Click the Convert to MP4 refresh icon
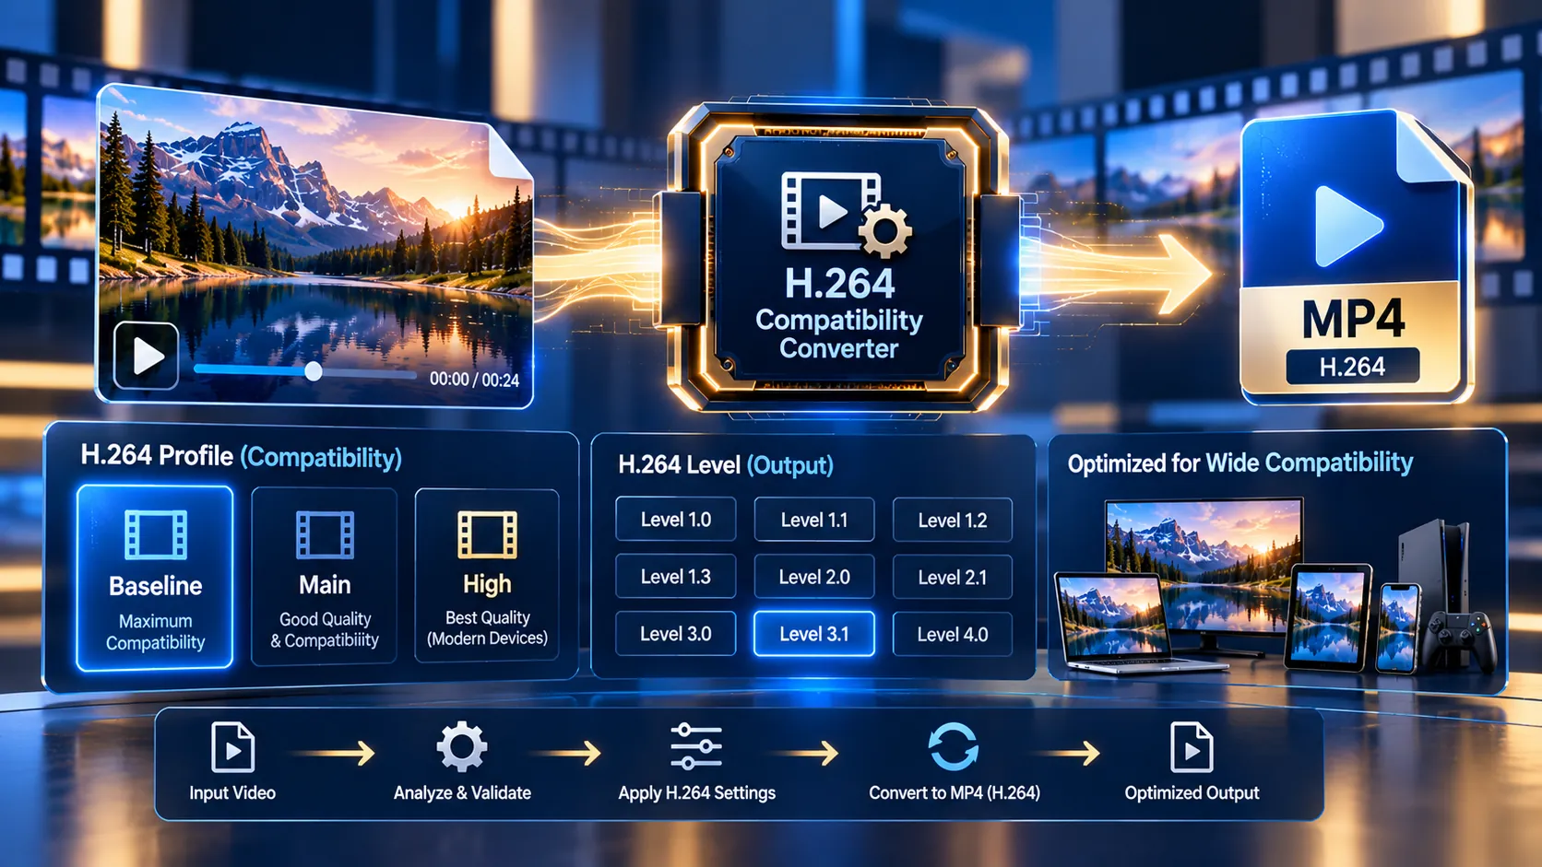The height and width of the screenshot is (867, 1542). pyautogui.click(x=954, y=746)
